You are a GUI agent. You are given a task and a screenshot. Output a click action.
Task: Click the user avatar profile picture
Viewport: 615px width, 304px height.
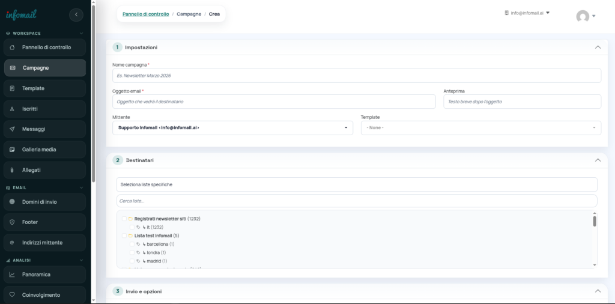point(582,17)
